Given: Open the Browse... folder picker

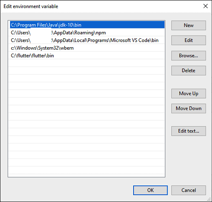Looking at the screenshot, I should (189, 56).
